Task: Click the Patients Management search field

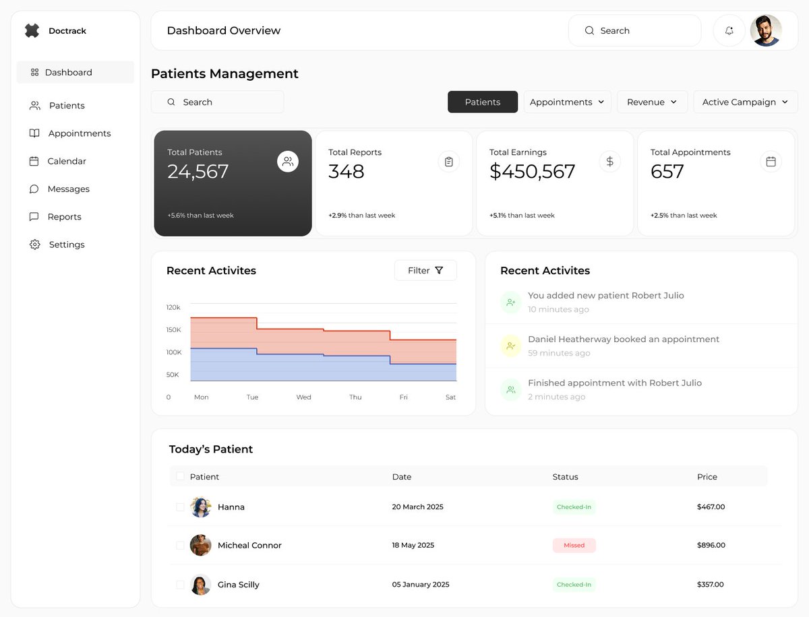Action: (x=218, y=102)
